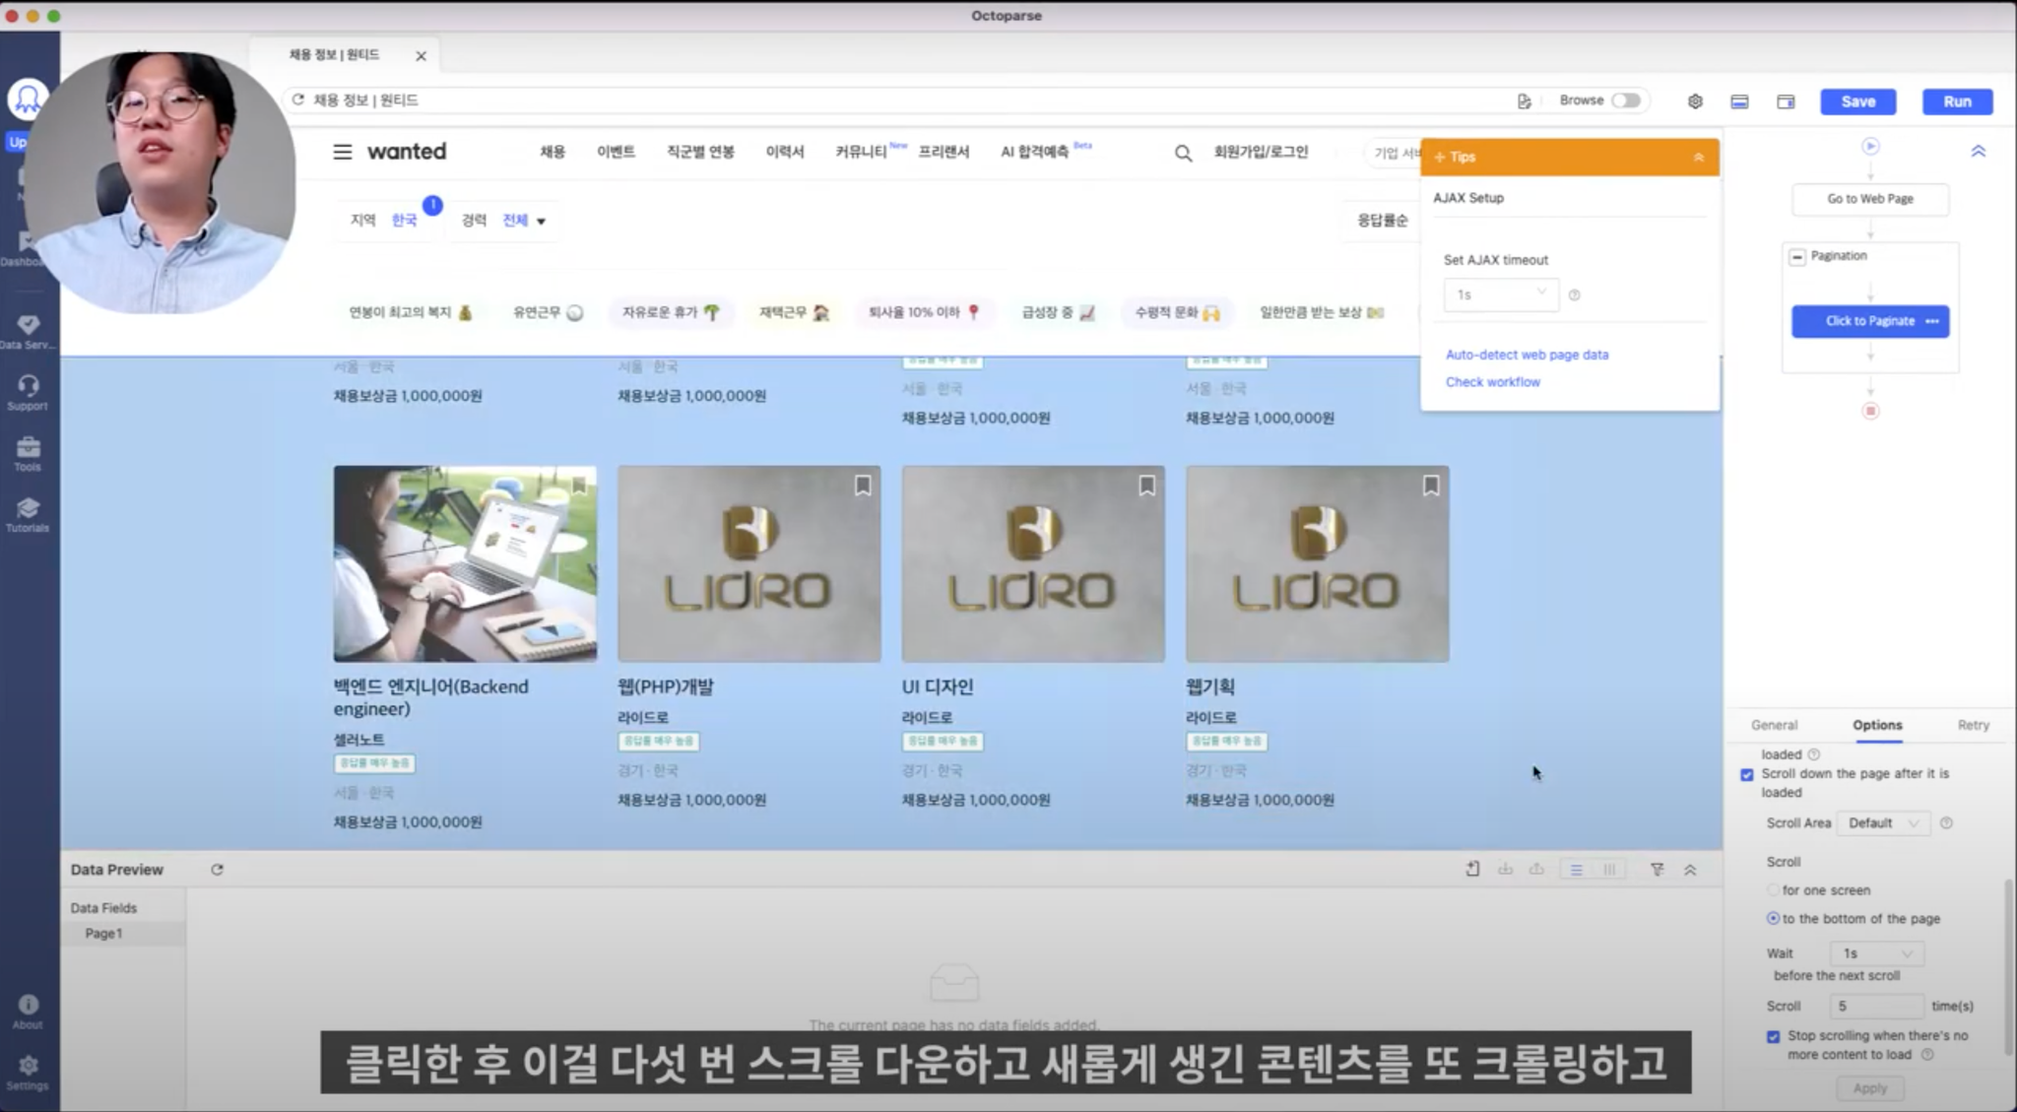This screenshot has height=1112, width=2017.
Task: Click the Run button
Action: 1957,101
